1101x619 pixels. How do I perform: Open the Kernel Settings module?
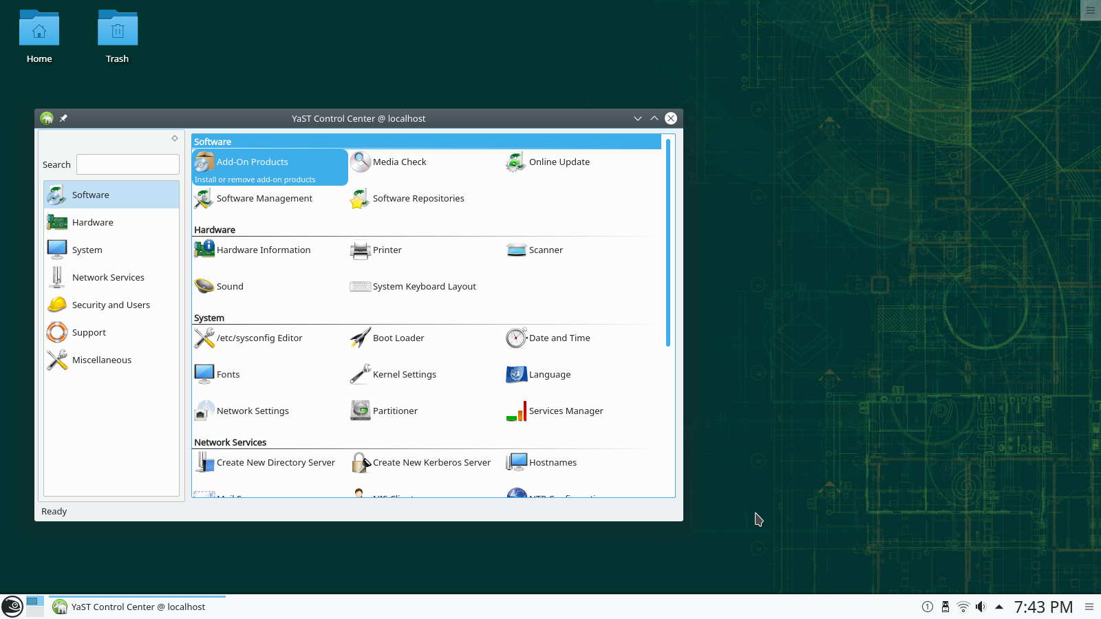pyautogui.click(x=394, y=375)
